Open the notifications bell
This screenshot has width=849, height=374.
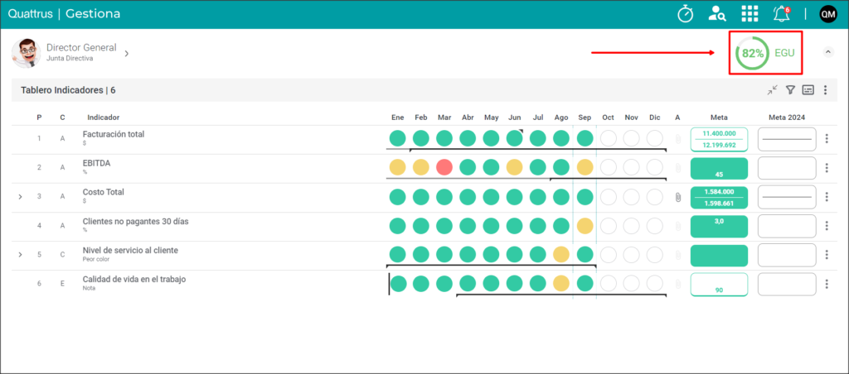[782, 14]
